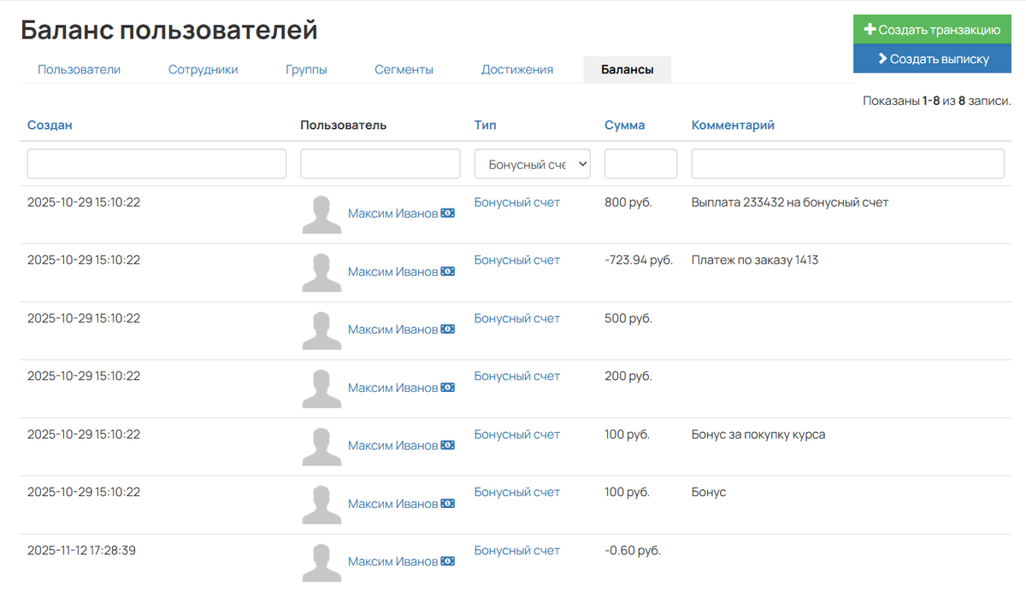Switch to the Пользователи tab
Screen dimensions: 1026x590
79,70
